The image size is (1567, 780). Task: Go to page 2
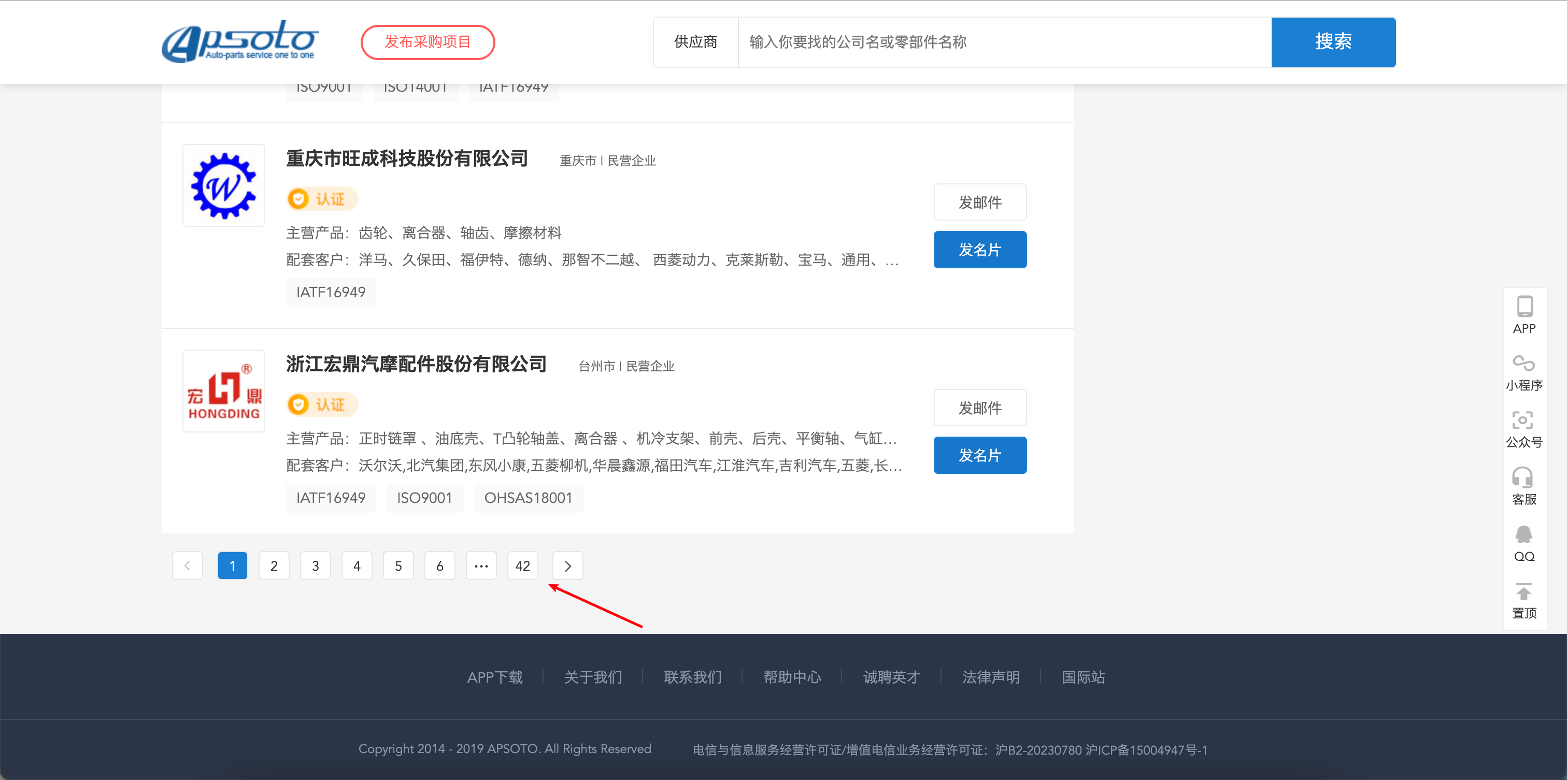coord(274,566)
